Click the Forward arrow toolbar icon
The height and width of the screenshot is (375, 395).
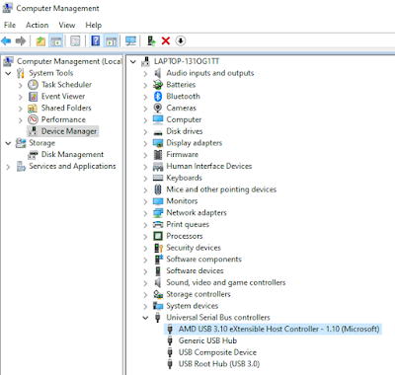tap(21, 41)
